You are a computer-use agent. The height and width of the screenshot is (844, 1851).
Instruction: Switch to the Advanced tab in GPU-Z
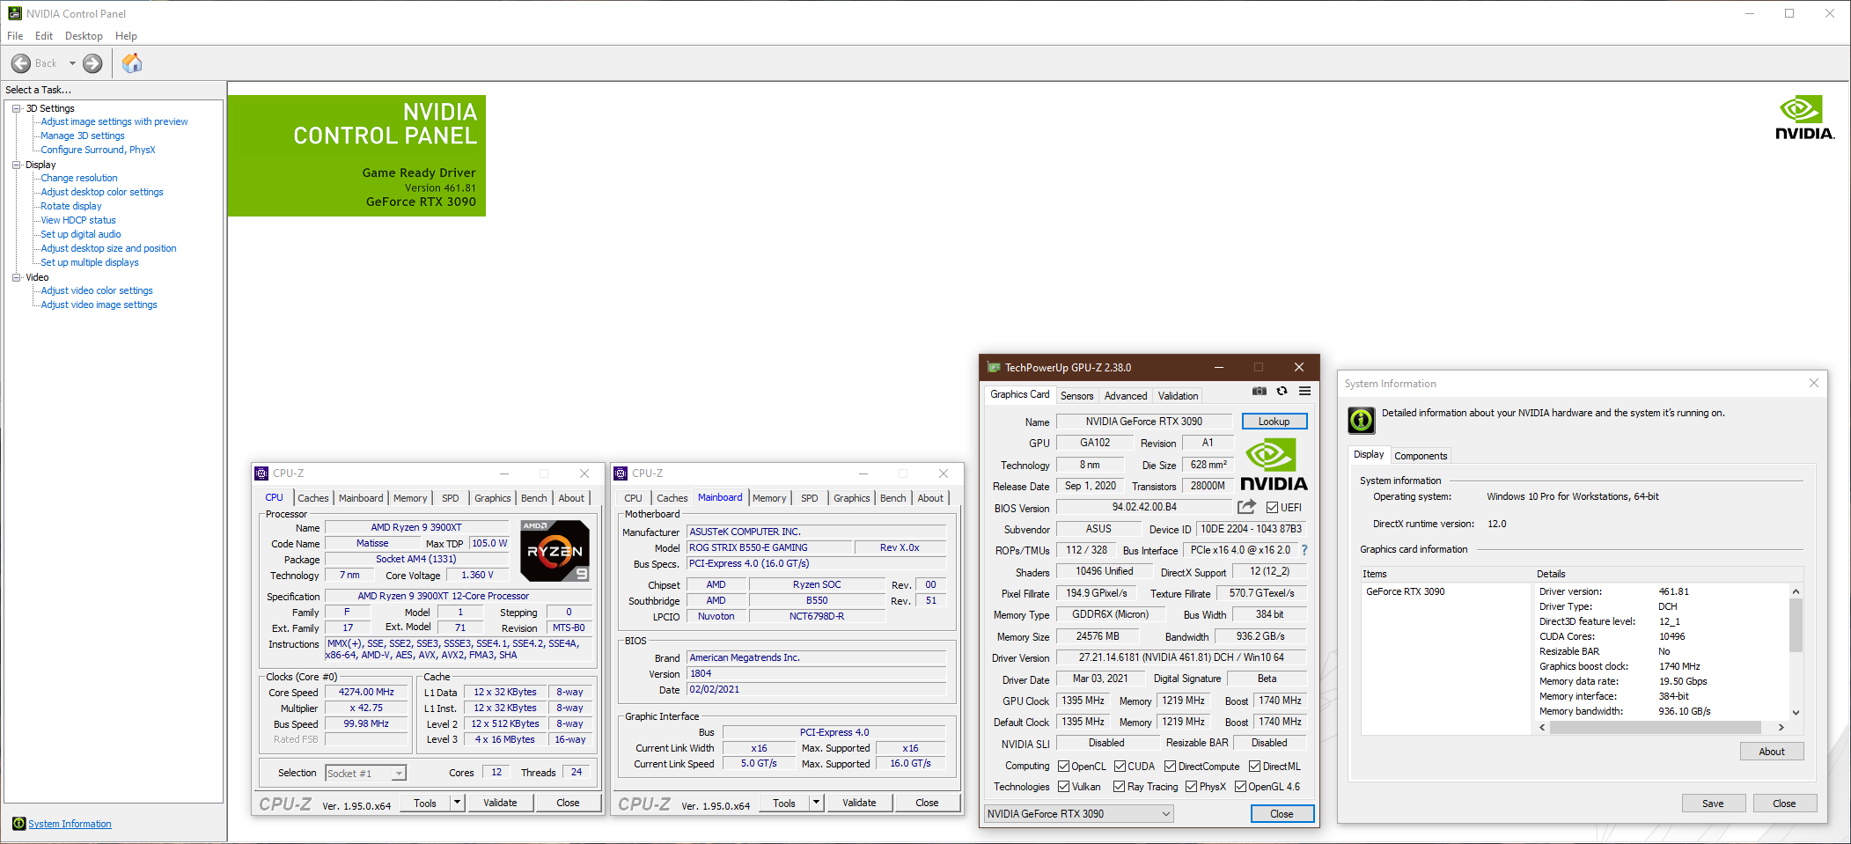click(1125, 396)
